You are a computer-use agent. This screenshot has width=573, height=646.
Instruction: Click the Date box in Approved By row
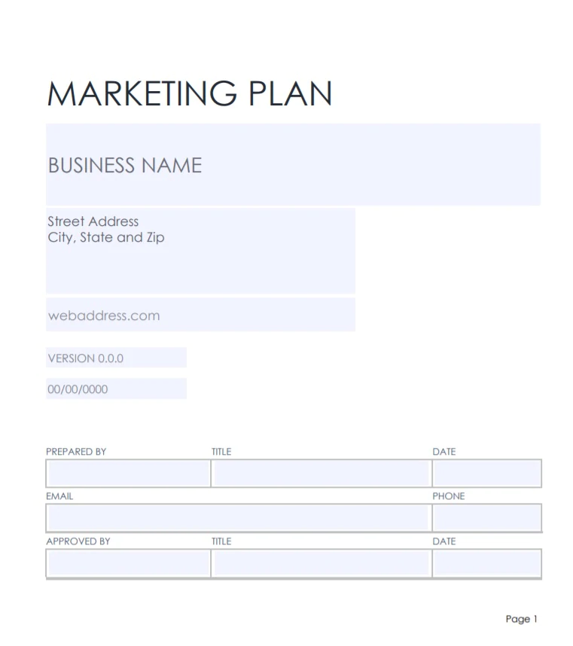(x=486, y=563)
